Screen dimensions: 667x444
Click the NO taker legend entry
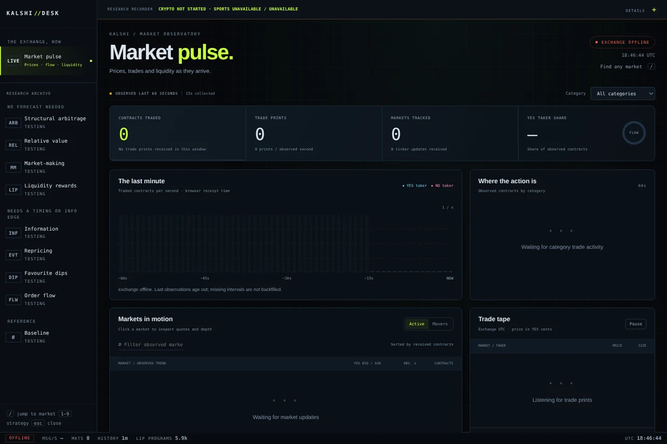click(x=442, y=186)
